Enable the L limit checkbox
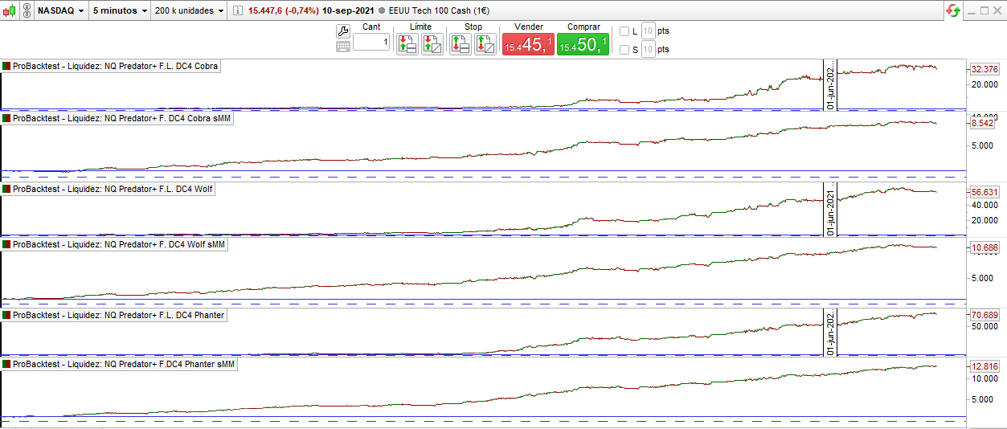 click(x=624, y=31)
